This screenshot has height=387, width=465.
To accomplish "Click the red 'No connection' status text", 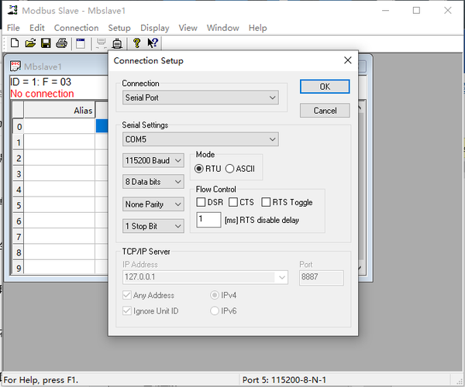I will coord(42,94).
